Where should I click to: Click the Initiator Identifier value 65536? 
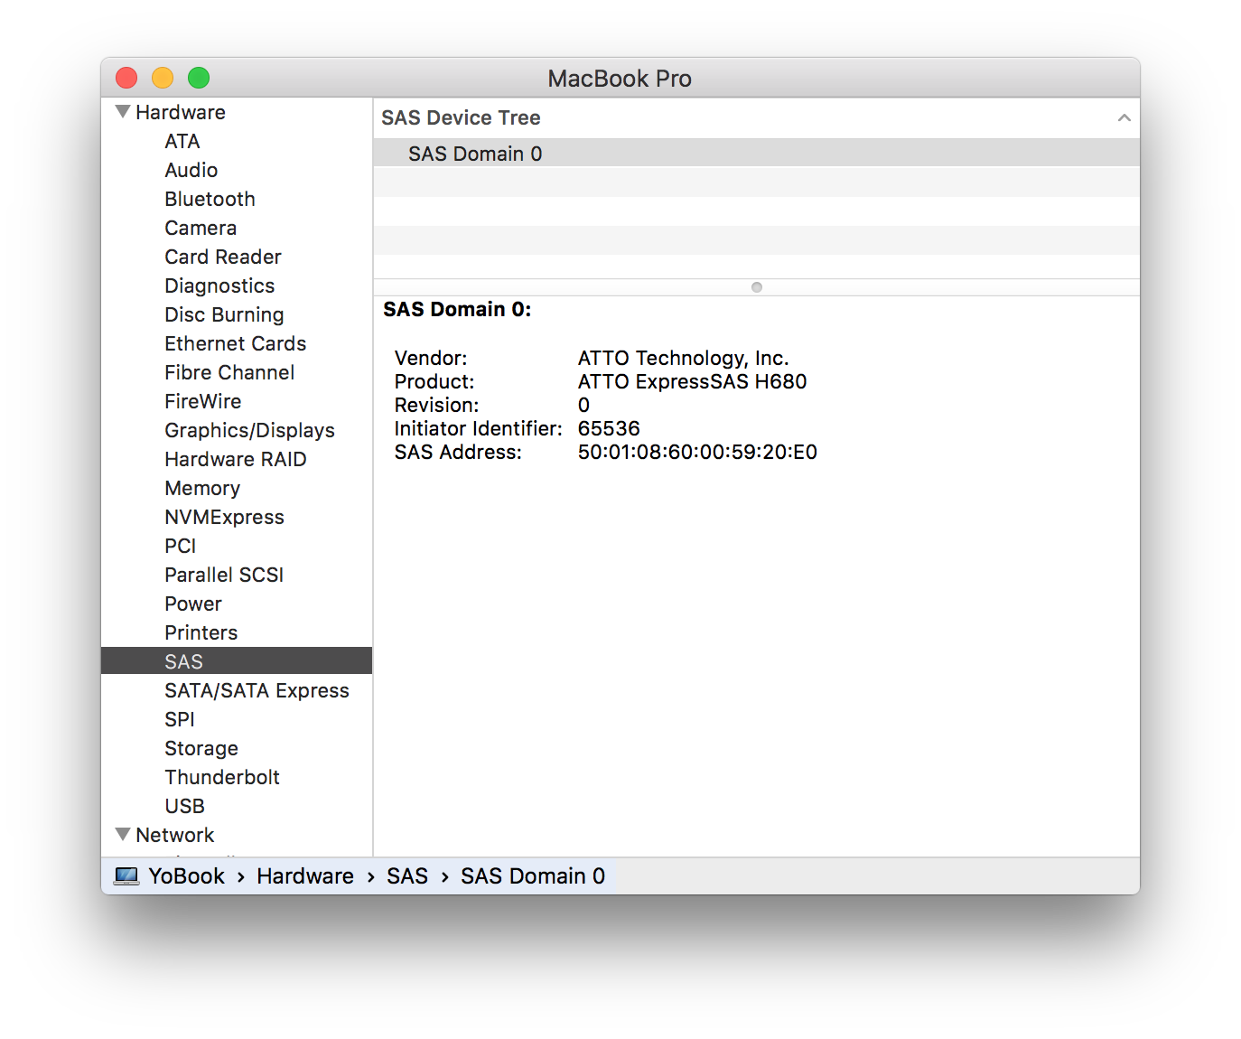coord(609,429)
